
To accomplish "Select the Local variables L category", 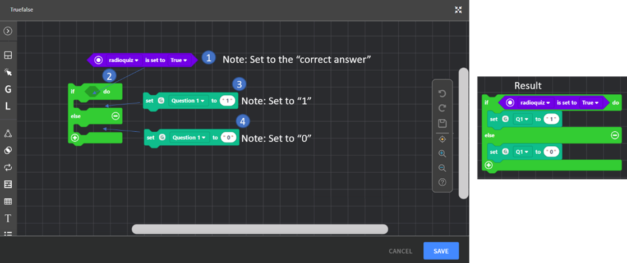I will pos(8,106).
